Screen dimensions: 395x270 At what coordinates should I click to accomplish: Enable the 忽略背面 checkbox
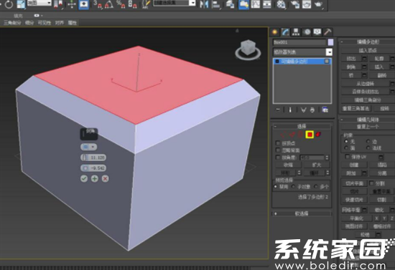(278, 150)
